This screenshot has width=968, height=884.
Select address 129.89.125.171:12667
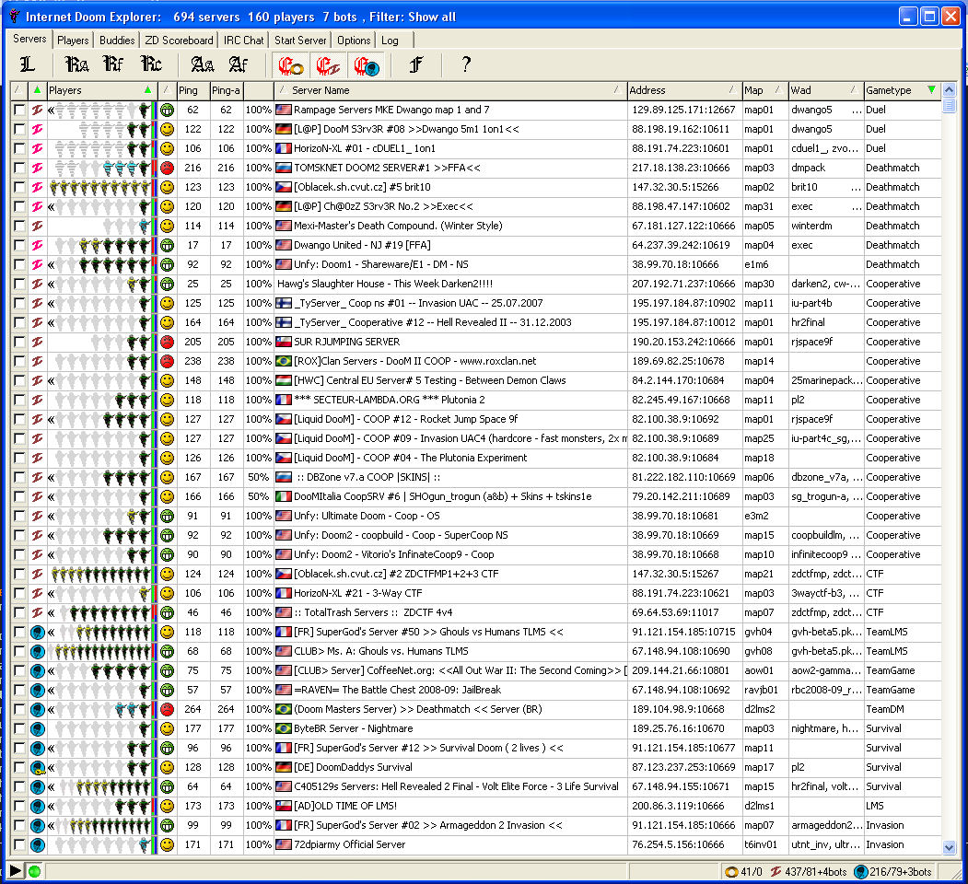coord(683,110)
